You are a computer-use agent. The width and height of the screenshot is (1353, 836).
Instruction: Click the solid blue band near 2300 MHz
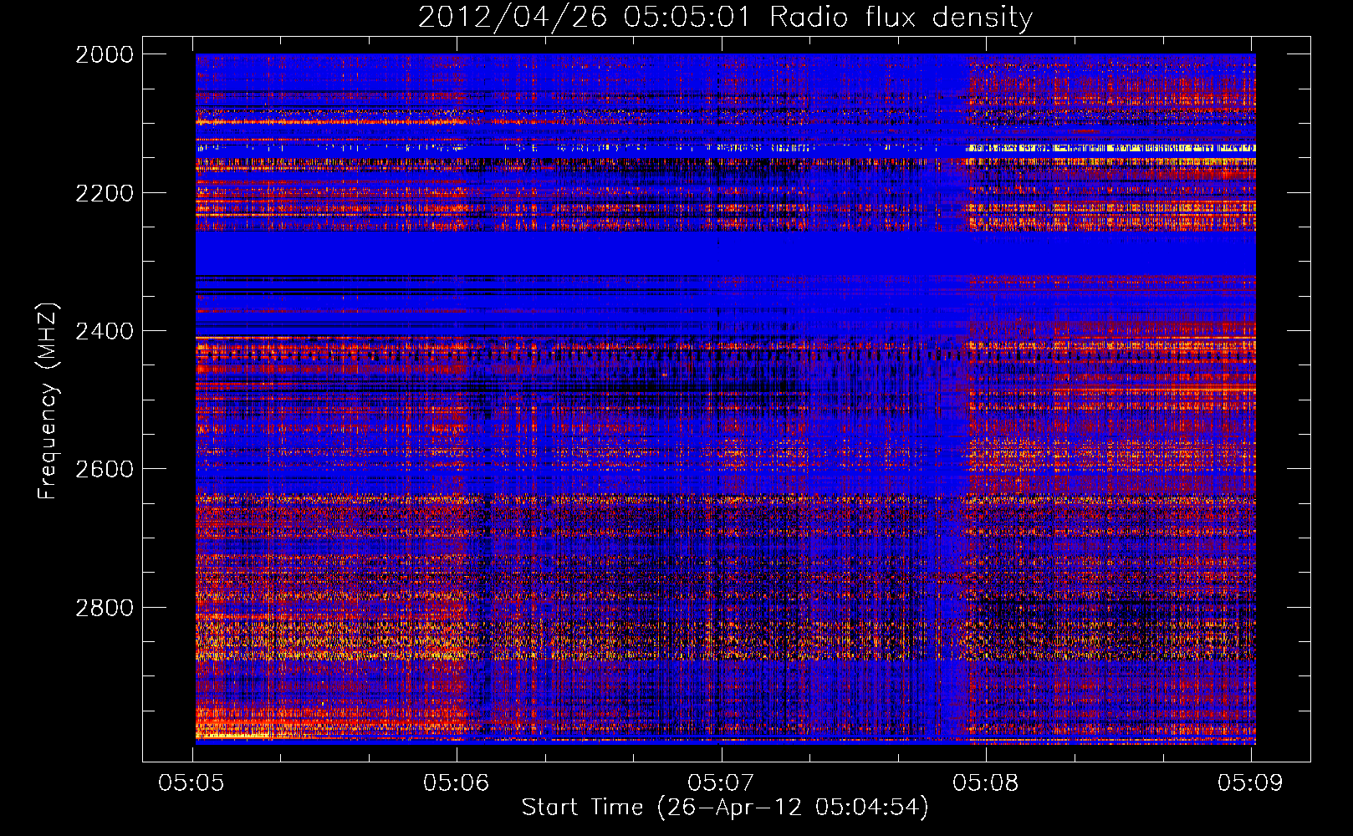[726, 253]
